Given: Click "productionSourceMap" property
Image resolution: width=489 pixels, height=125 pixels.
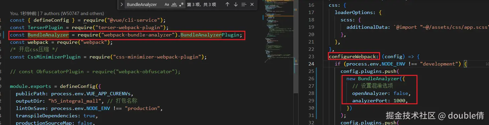Looking at the screenshot, I should point(43,123).
